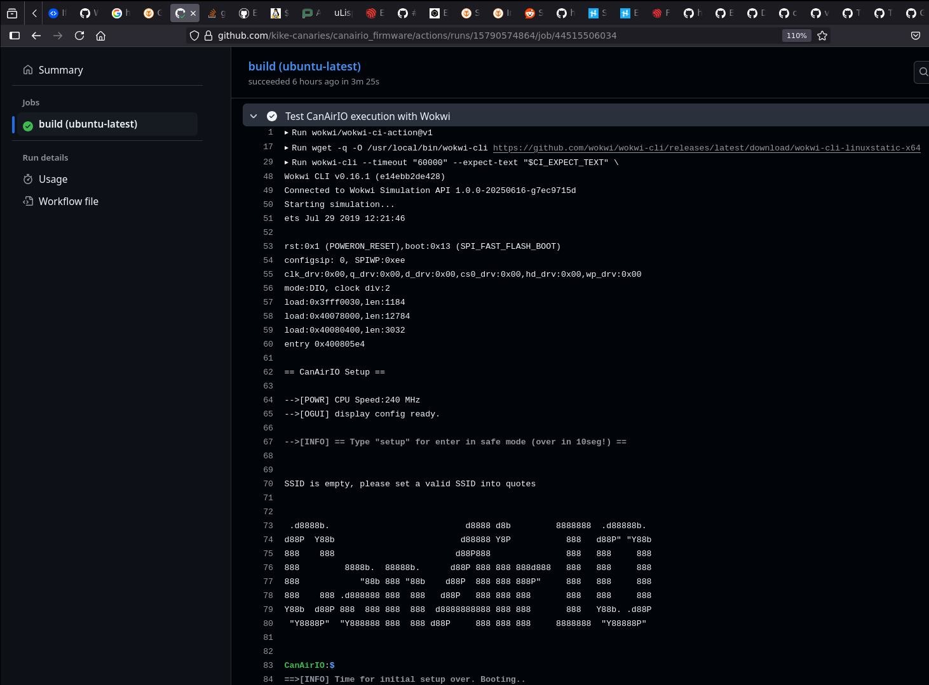
Task: Click "[POWR] CPU Speed:240 MHz" line
Action: pos(352,400)
